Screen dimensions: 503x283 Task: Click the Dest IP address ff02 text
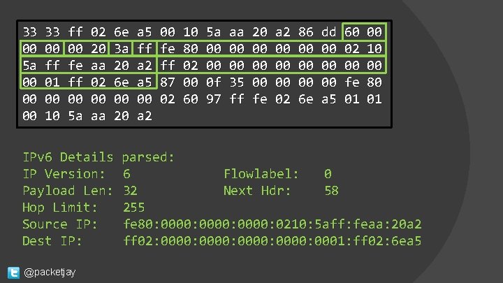[x=272, y=240]
